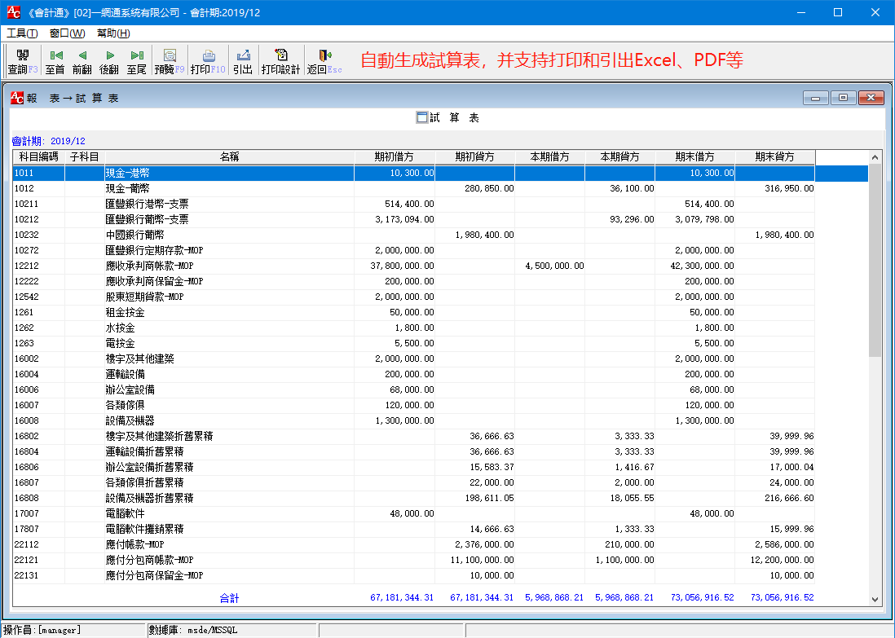Open the 幫助(H) menu

113,33
